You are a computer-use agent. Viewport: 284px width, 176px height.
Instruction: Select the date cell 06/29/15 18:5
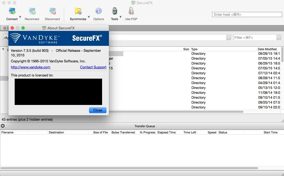(269, 63)
